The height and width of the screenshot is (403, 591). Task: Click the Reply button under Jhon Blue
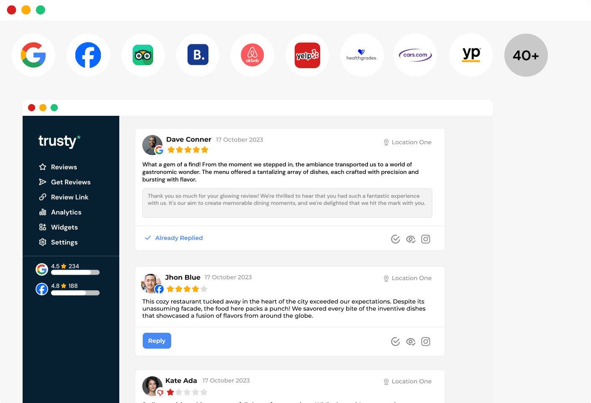click(x=157, y=341)
